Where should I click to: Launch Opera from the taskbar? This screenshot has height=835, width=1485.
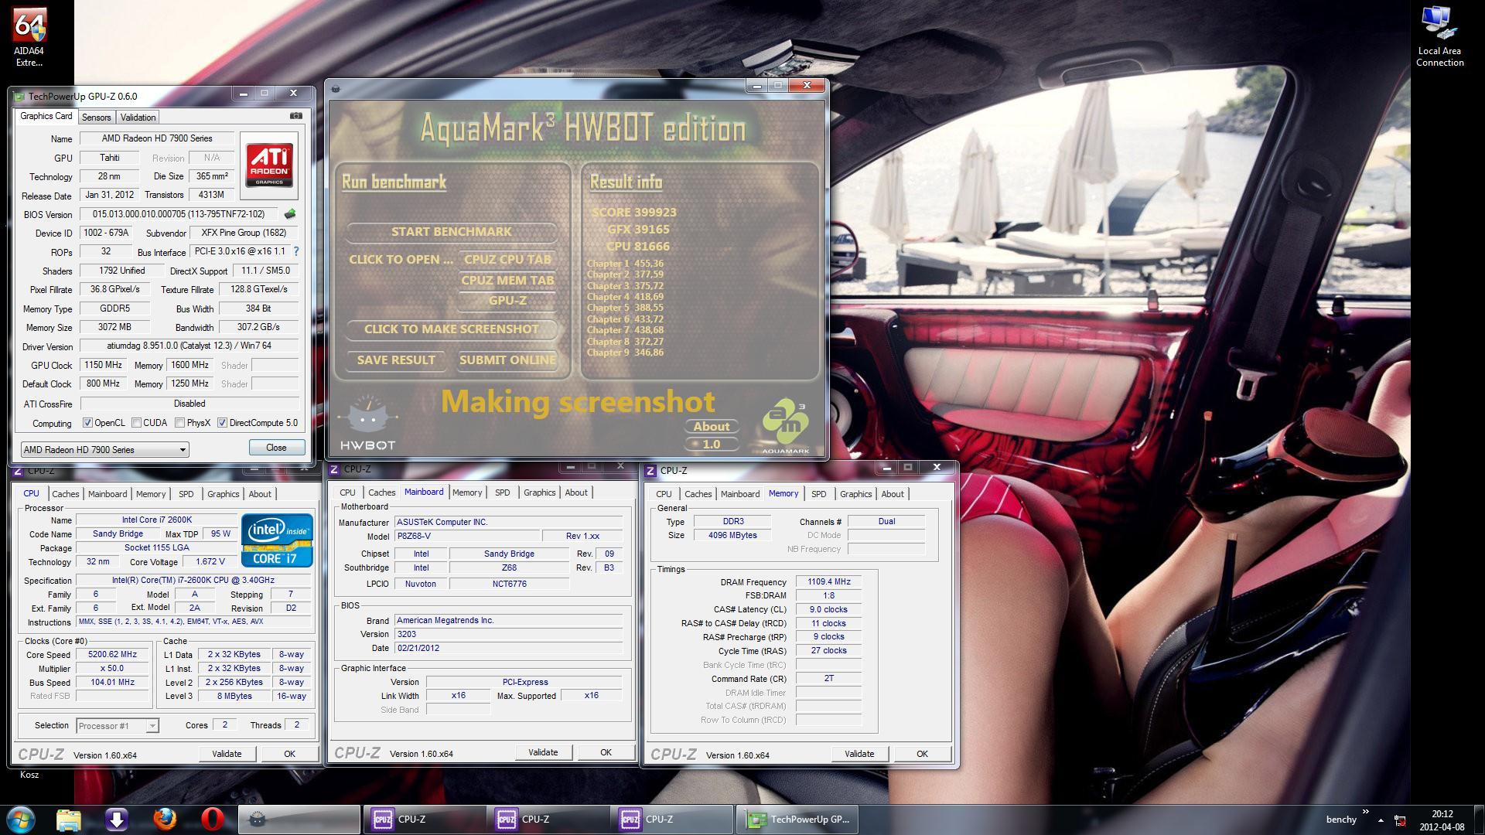tap(213, 820)
